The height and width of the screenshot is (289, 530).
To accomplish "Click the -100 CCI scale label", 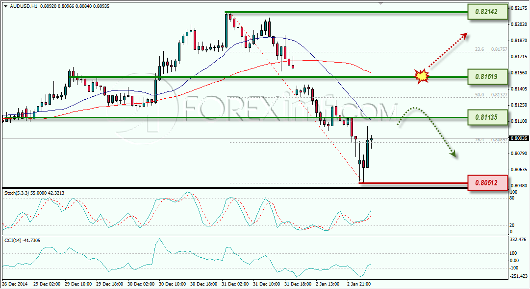I will coord(513,268).
